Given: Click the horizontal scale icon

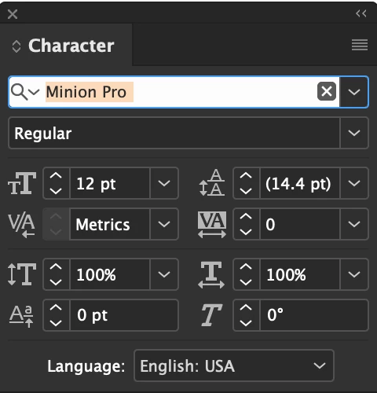Looking at the screenshot, I should pos(211,275).
